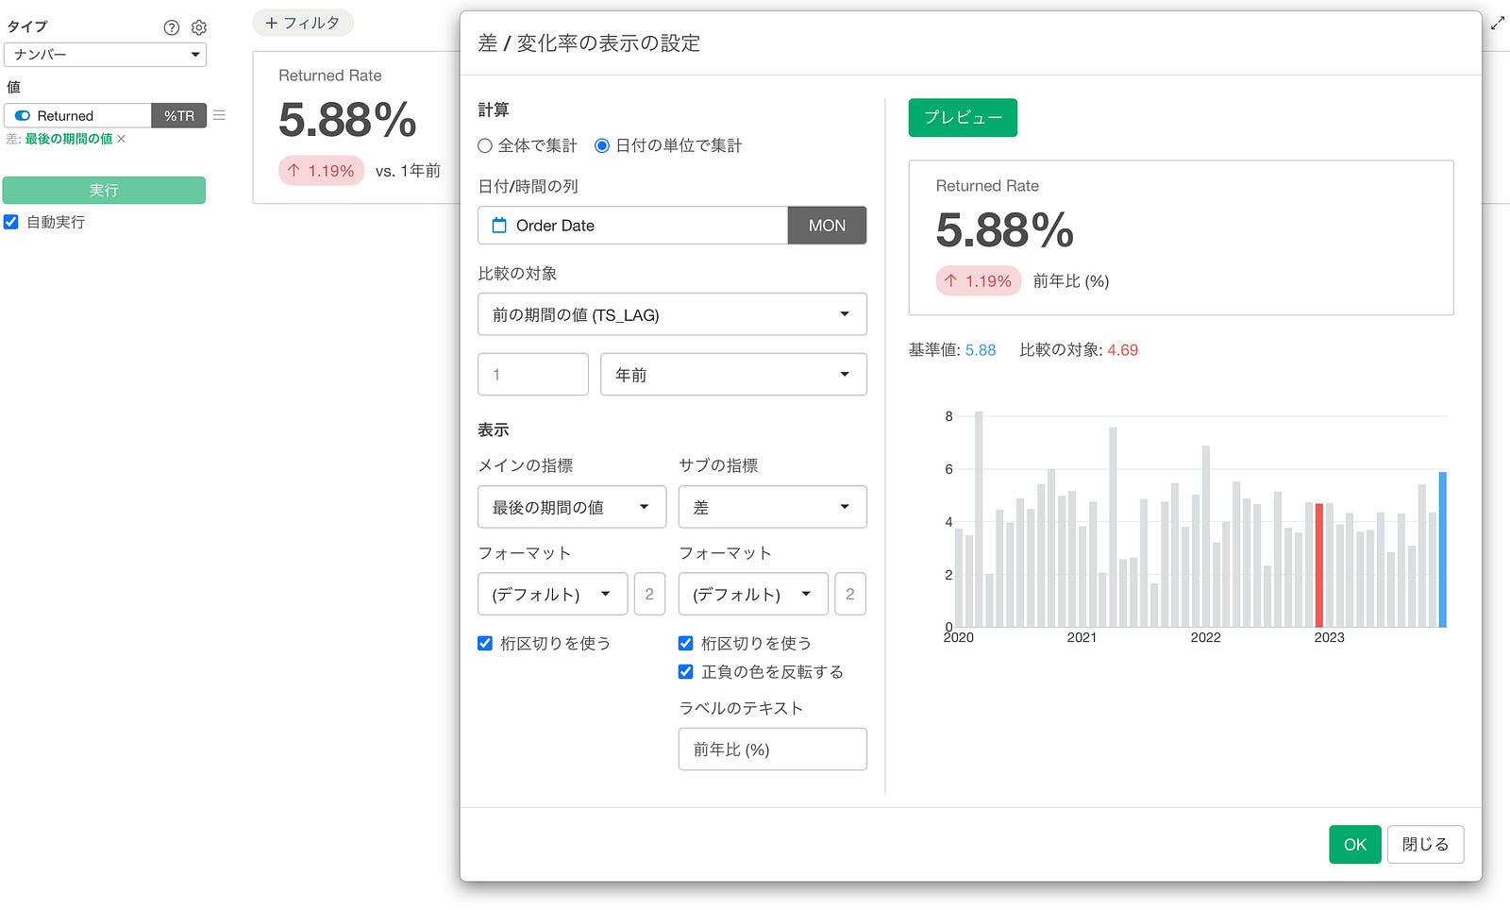Confirm settings with the OK button
Viewport: 1510px width, 910px height.
[x=1354, y=844]
